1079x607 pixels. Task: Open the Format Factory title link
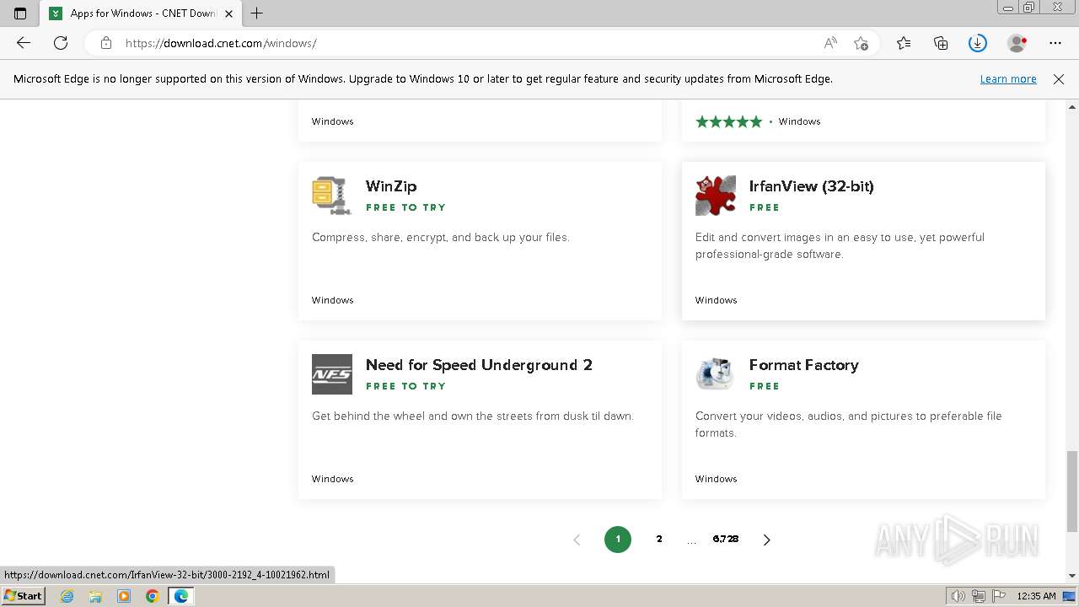(803, 365)
